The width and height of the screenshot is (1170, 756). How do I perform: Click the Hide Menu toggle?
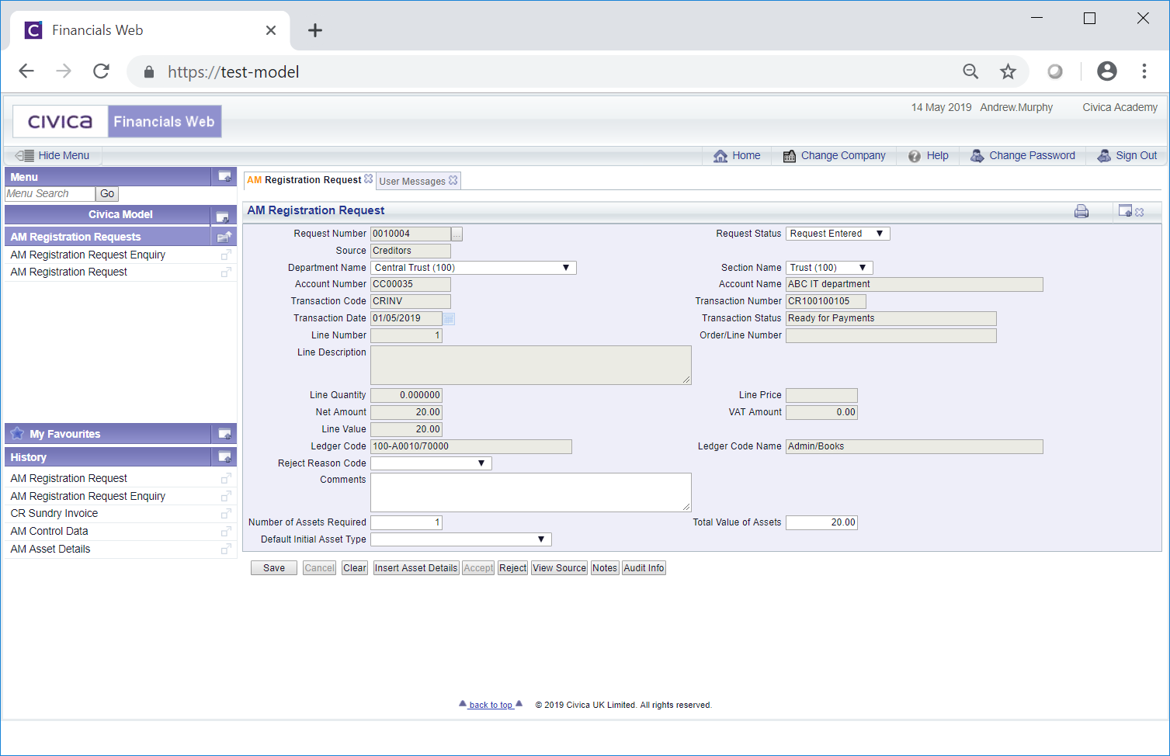click(52, 155)
